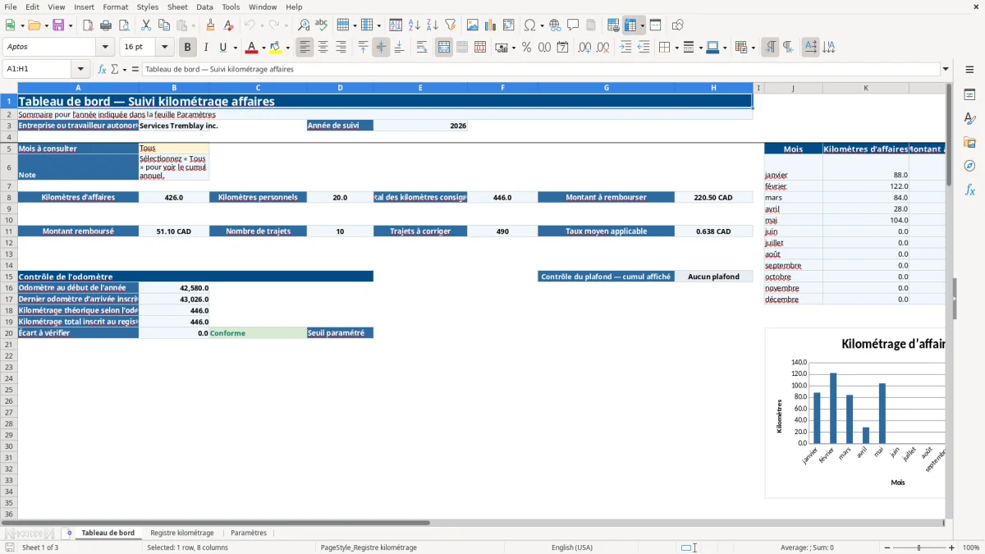Screen dimensions: 985x554
Task: Add a decimal place
Action: 585,48
